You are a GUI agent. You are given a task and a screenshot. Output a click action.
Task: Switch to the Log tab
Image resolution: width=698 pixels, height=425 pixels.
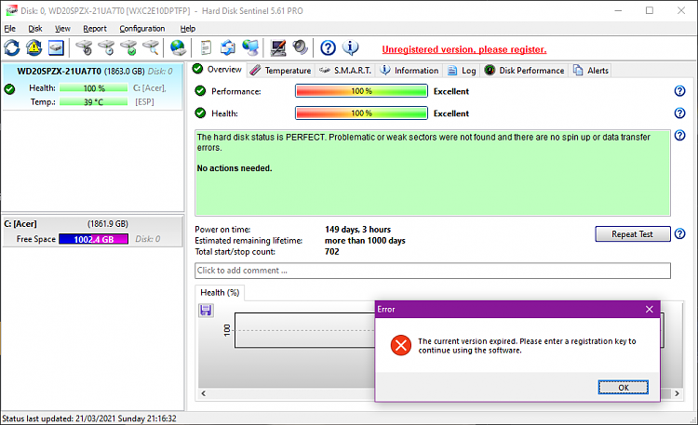click(462, 71)
